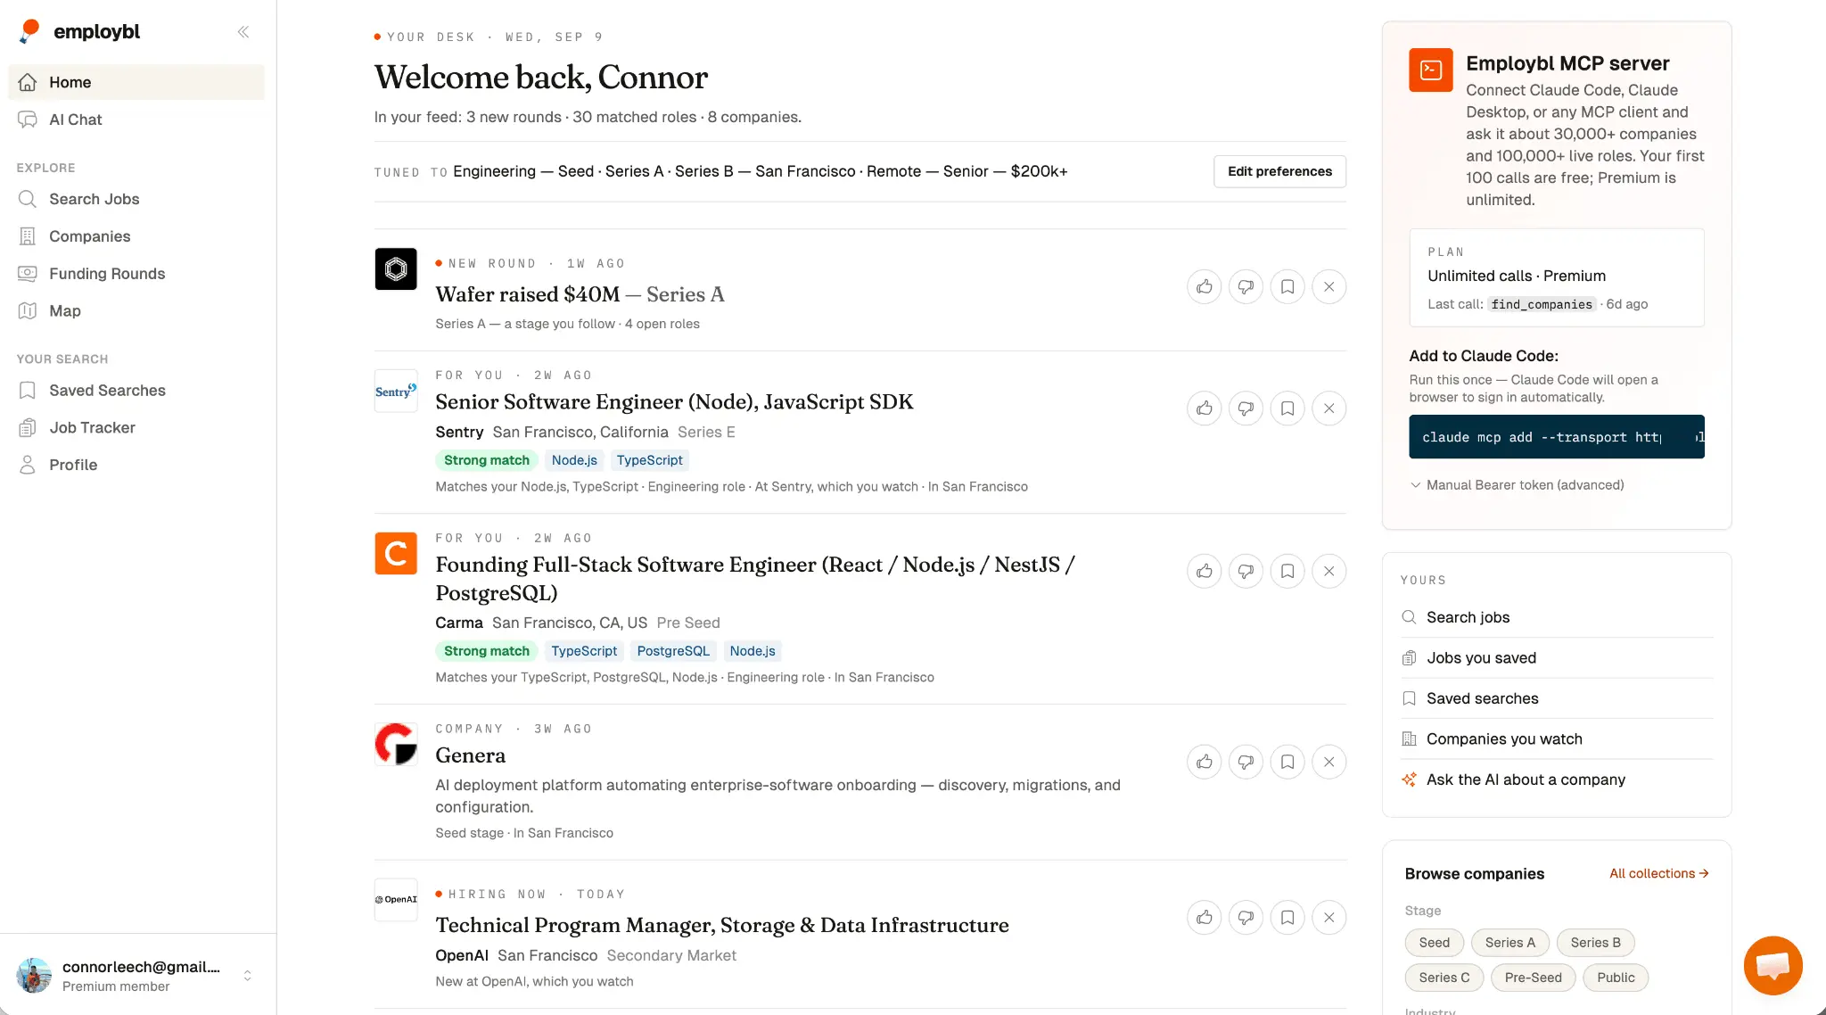Open Map in sidebar
The height and width of the screenshot is (1015, 1826).
[136, 311]
